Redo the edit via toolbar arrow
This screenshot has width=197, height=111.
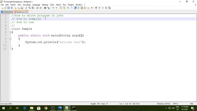click(x=41, y=8)
